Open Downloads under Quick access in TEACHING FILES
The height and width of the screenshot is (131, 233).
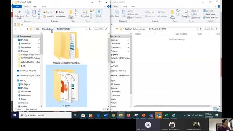[26, 44]
